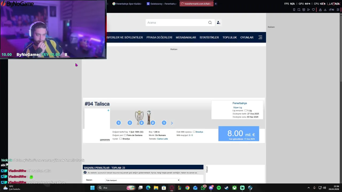Open a new browser tab with plus
The image size is (342, 192).
[216, 4]
